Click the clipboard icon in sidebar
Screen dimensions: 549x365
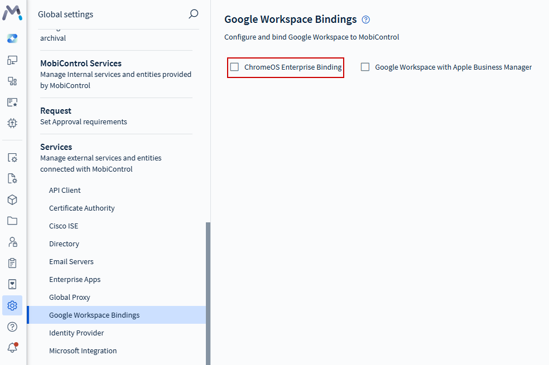[x=12, y=263]
